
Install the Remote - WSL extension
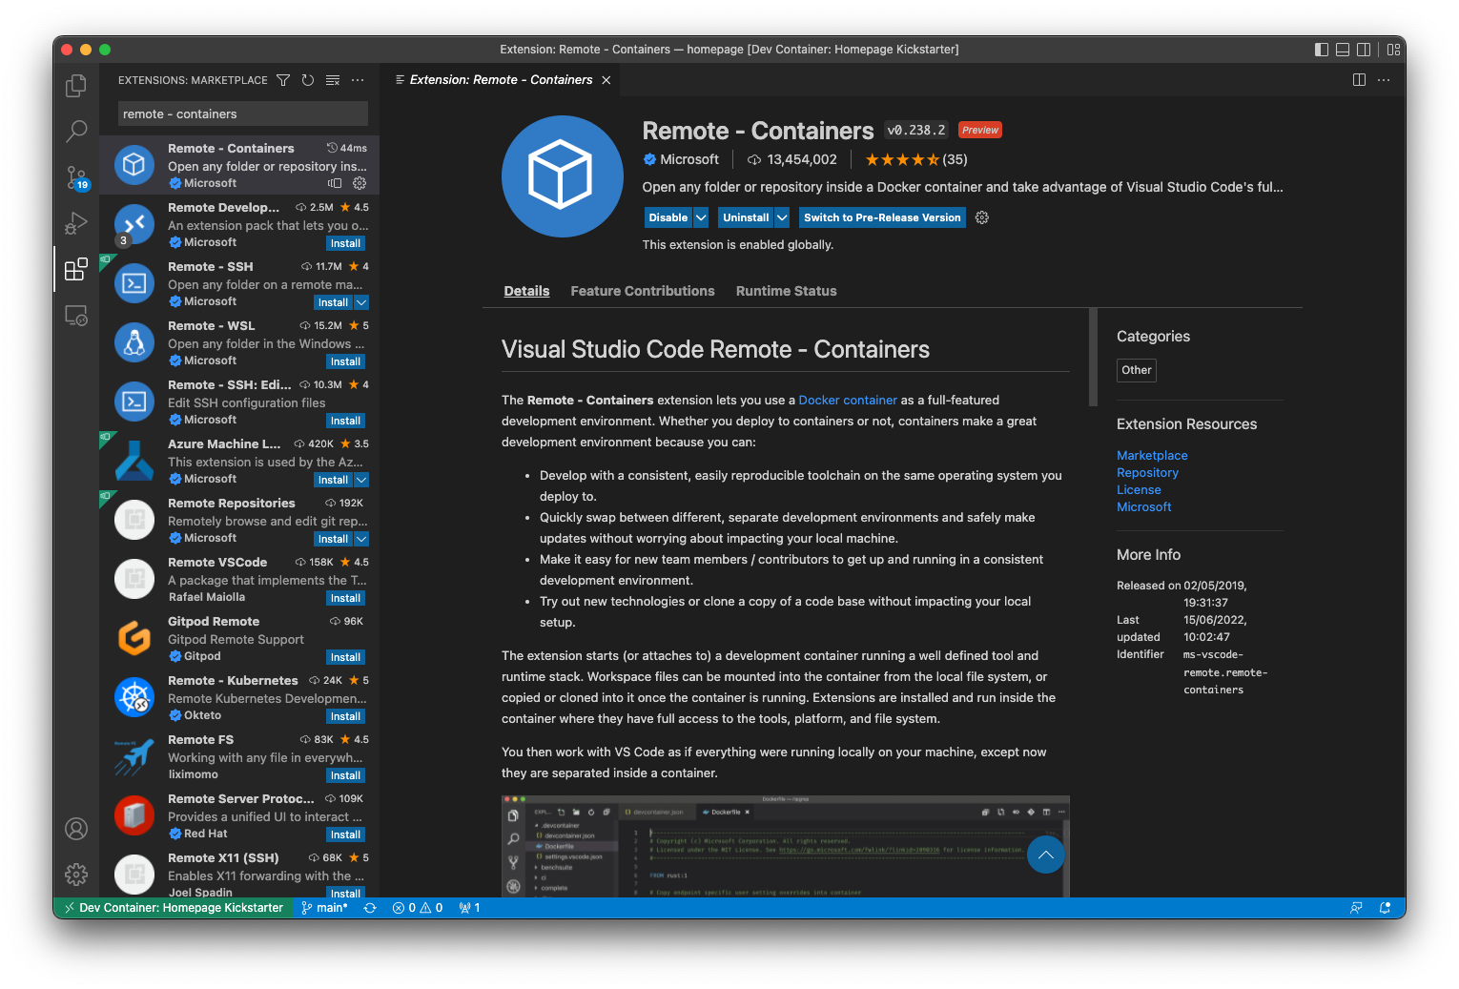point(345,361)
